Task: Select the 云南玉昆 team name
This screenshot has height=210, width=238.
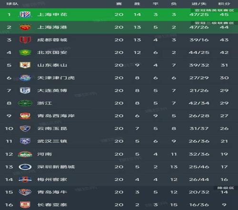Action: click(52, 128)
